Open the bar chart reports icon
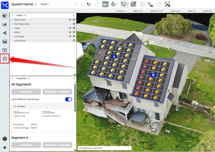215x152 pixels. 5,24
